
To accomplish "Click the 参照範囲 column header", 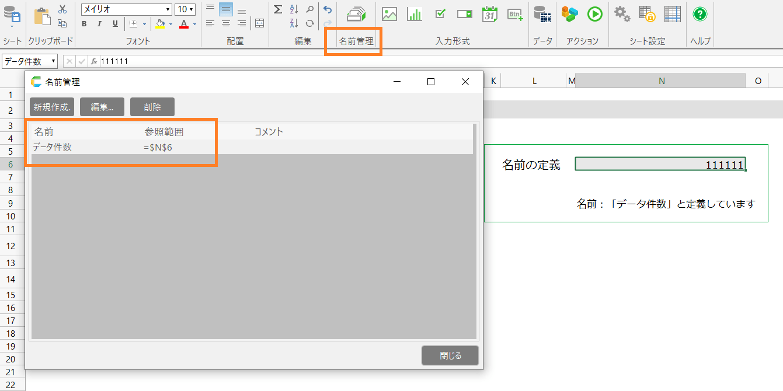I will point(164,132).
